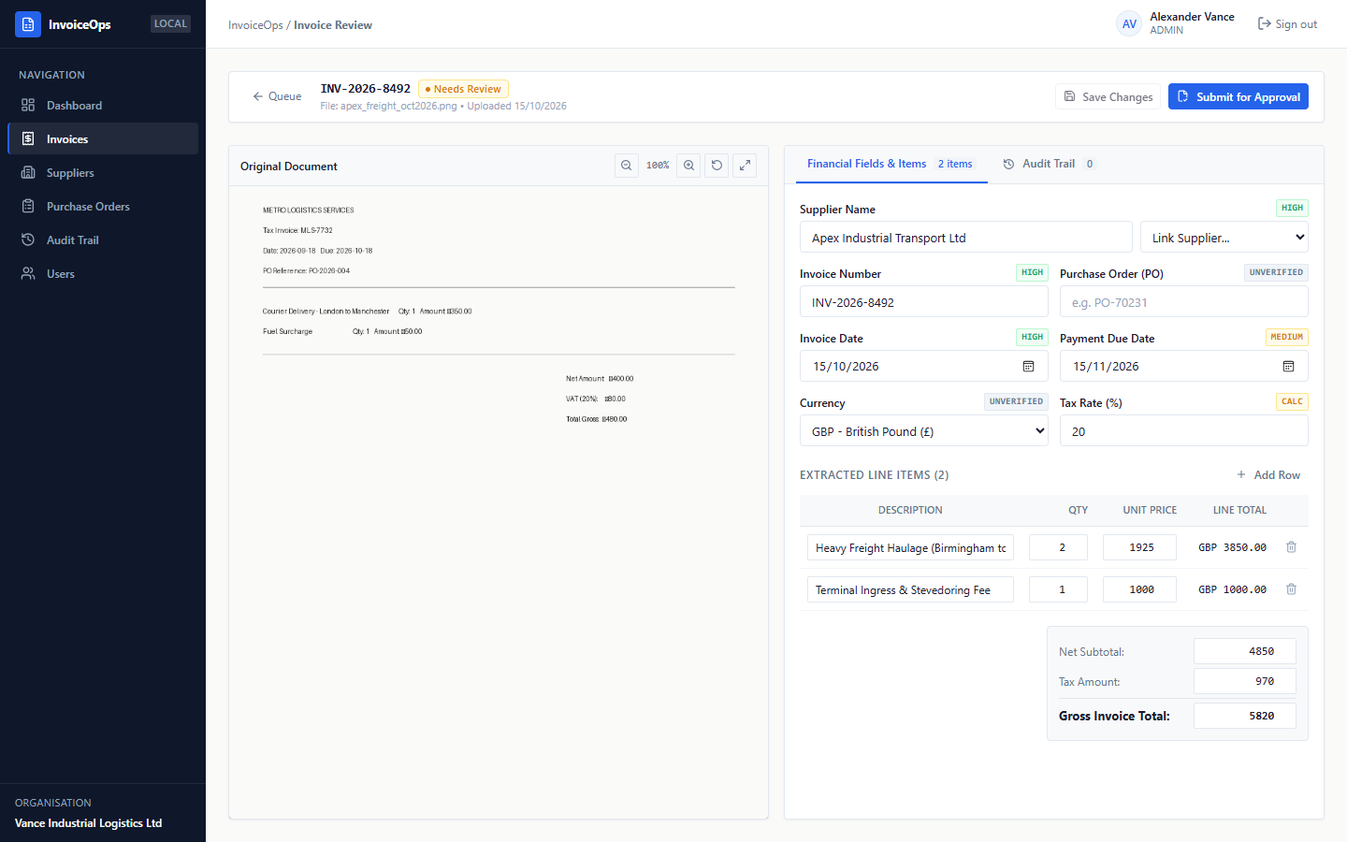Image resolution: width=1347 pixels, height=842 pixels.
Task: Zoom out the original document
Action: (627, 166)
